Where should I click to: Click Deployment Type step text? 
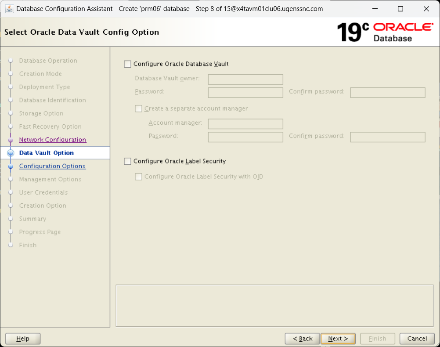(44, 87)
